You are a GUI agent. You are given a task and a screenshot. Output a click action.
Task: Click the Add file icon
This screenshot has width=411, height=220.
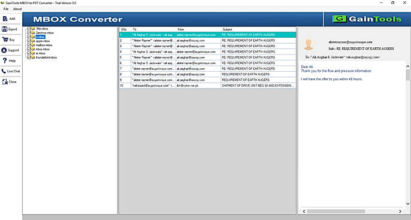click(5, 19)
